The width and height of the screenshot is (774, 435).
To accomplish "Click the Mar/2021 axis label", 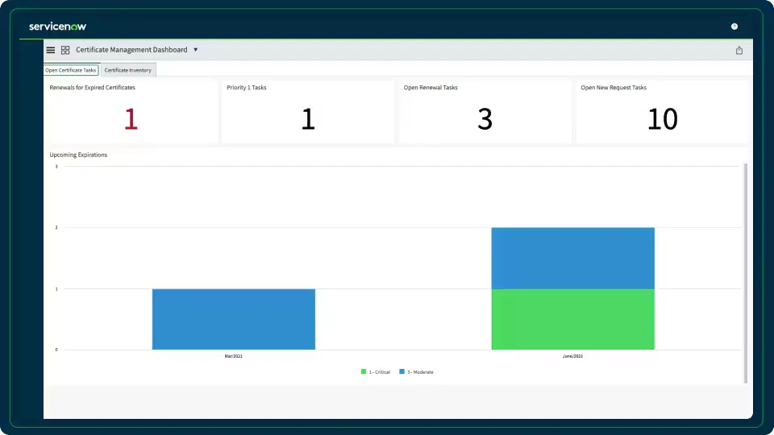I will coord(234,356).
